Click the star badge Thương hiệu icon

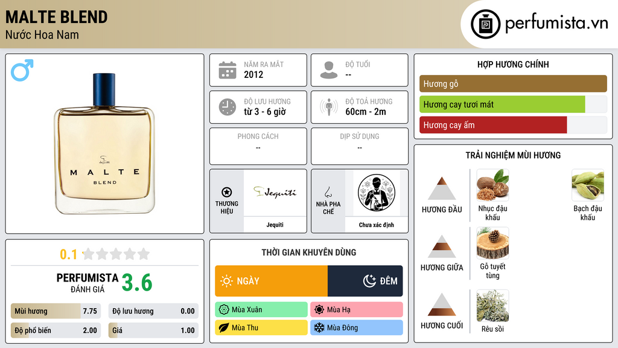click(227, 192)
